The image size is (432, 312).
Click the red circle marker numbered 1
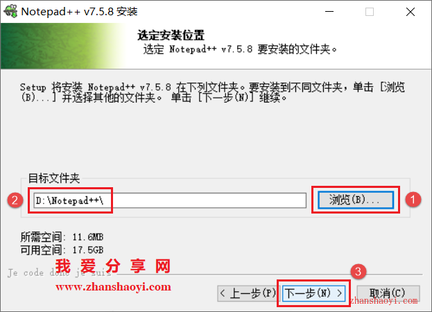[x=413, y=200]
